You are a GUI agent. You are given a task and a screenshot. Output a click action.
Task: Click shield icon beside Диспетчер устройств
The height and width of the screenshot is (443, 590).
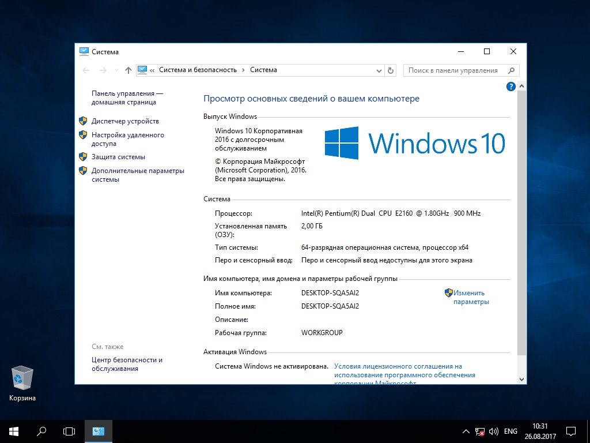[x=83, y=121]
